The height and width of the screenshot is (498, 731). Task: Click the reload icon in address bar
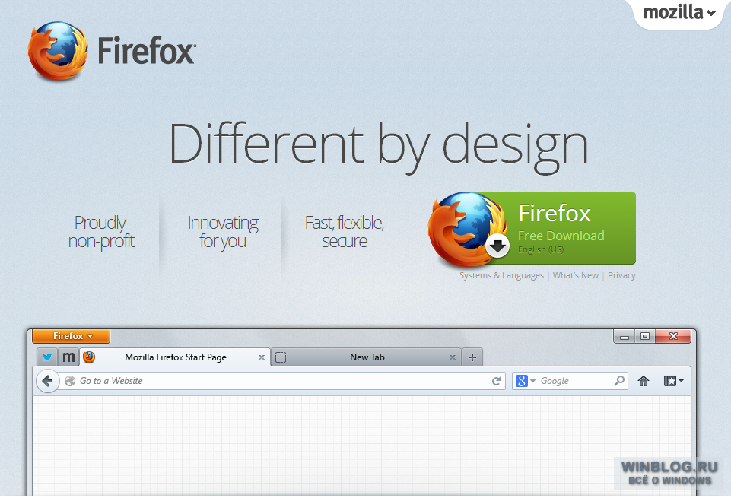point(497,381)
